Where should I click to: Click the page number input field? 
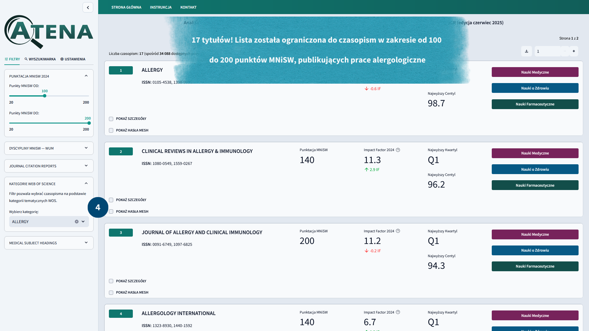pyautogui.click(x=548, y=51)
